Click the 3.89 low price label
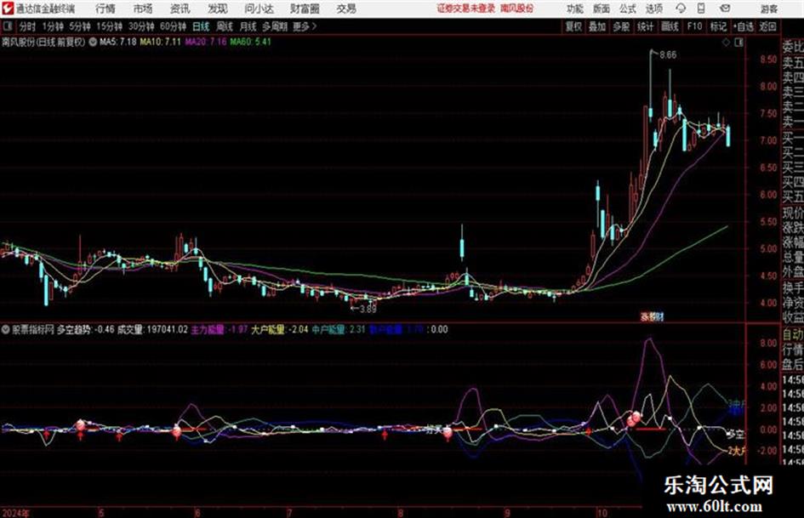Image resolution: width=804 pixels, height=518 pixels. [x=368, y=309]
